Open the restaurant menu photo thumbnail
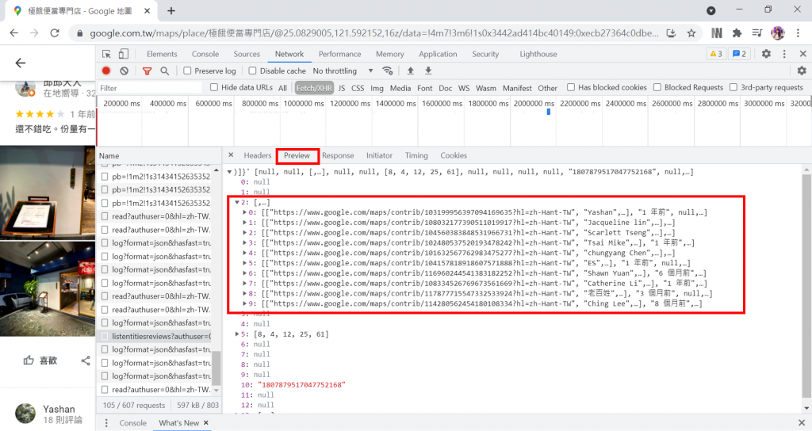The width and height of the screenshot is (812, 431). pyautogui.click(x=48, y=193)
